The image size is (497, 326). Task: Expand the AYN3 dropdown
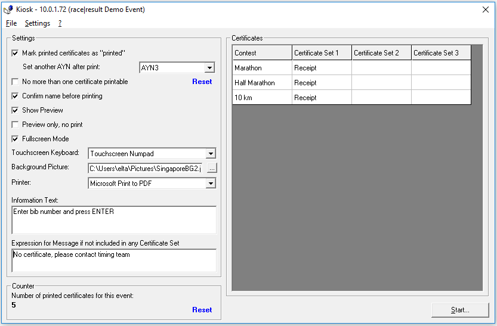tap(209, 68)
